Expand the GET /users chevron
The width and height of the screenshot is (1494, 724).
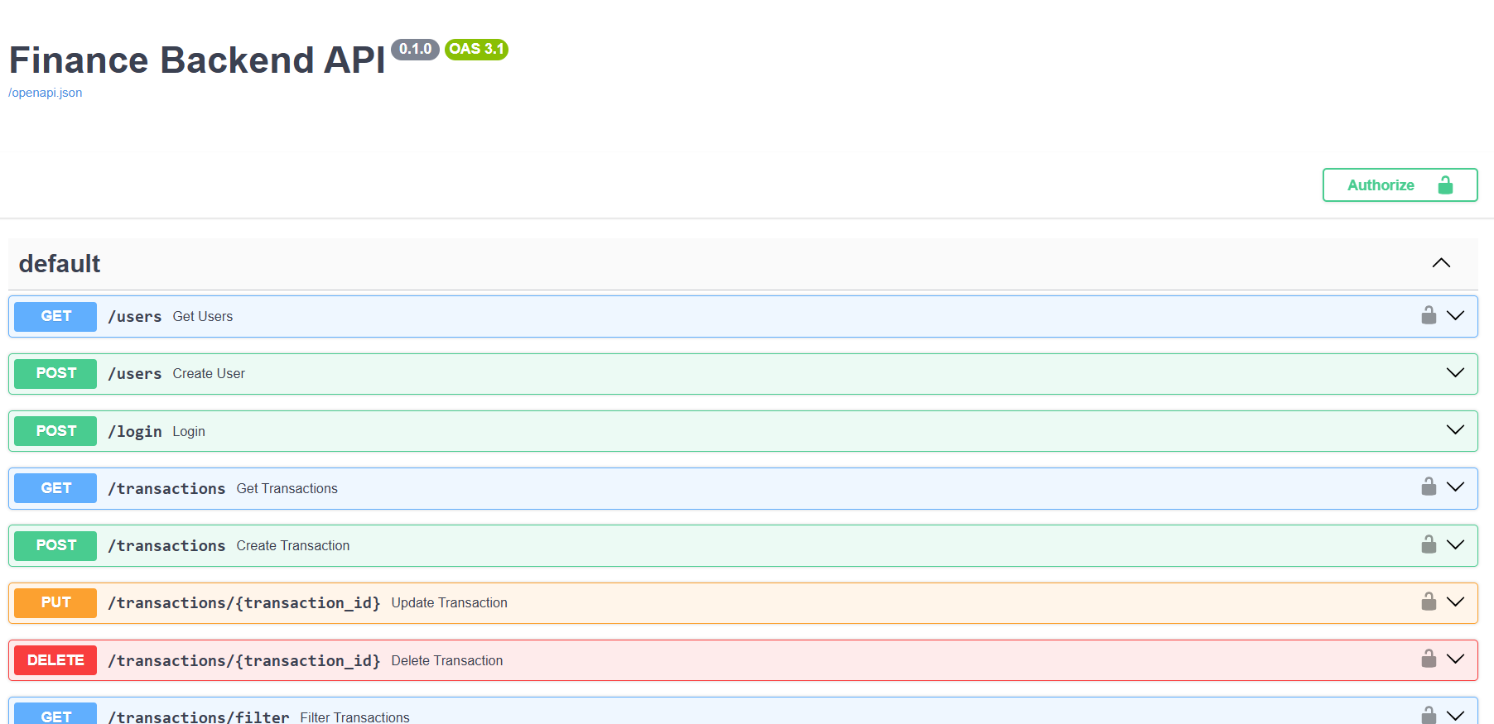pos(1455,315)
